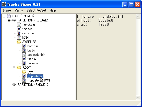Select the PARTITION (RELSAB) label
The height and width of the screenshot is (107, 142).
(x=33, y=20)
